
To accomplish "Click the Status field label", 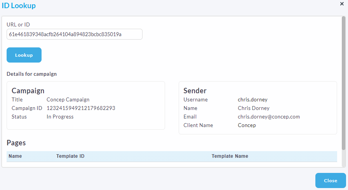I will tap(19, 117).
